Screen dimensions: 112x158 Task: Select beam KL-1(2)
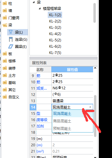pyautogui.click(x=55, y=15)
